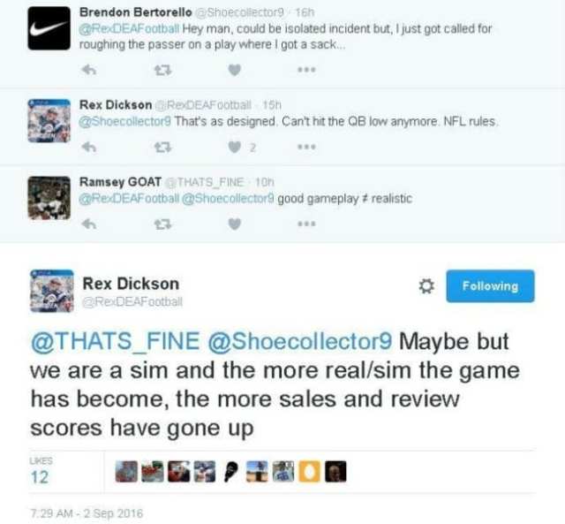Image resolution: width=565 pixels, height=524 pixels.
Task: Reply to Rex Dickson's NFL rules tweet
Action: click(88, 147)
